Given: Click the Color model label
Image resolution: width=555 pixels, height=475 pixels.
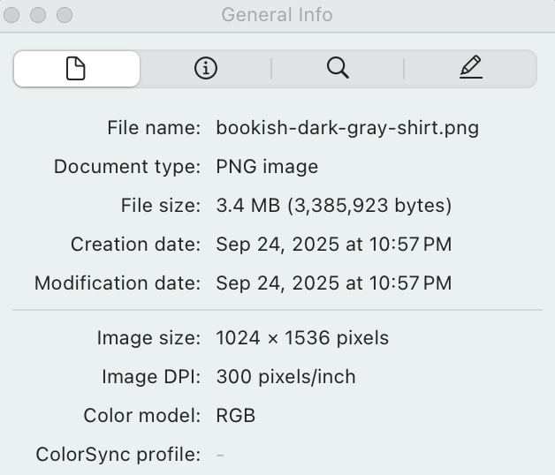Looking at the screenshot, I should [x=142, y=416].
